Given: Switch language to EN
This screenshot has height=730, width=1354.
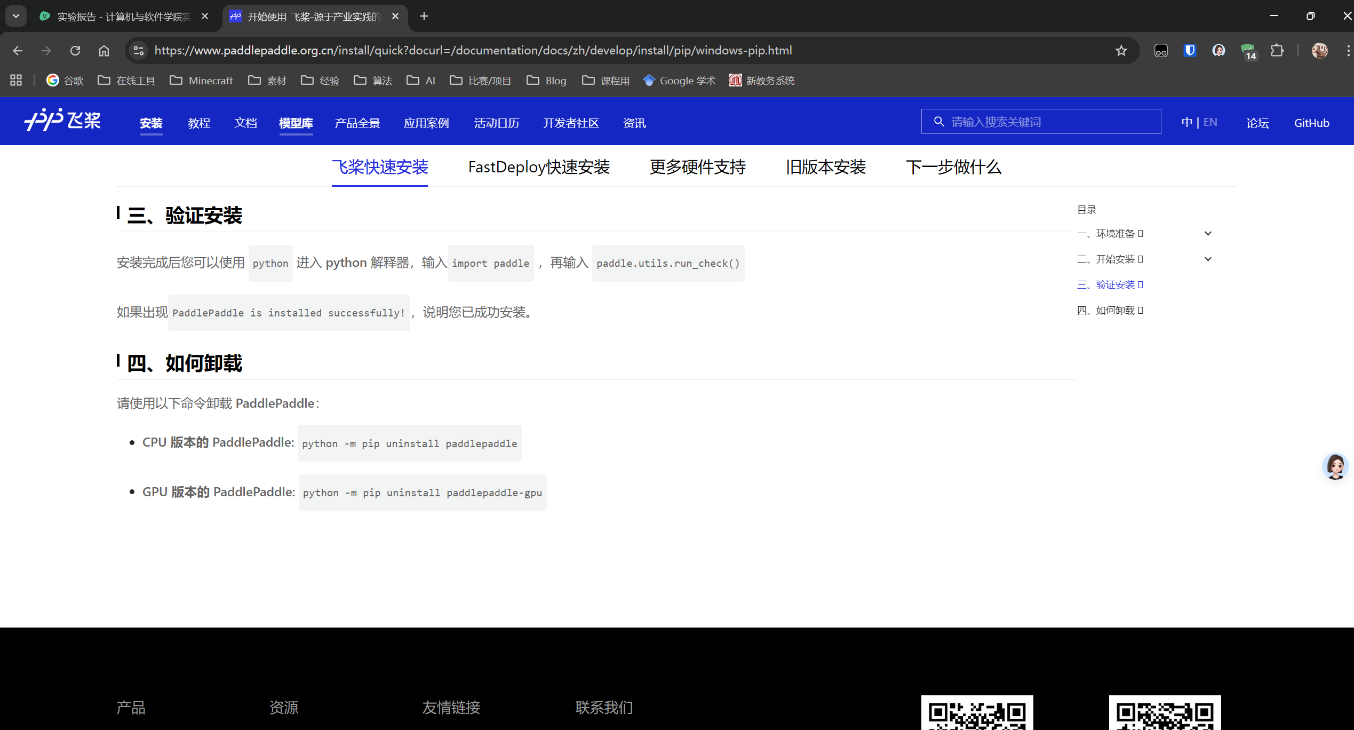Looking at the screenshot, I should click(1210, 122).
